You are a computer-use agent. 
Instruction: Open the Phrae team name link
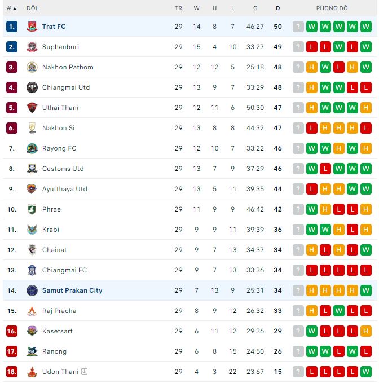click(51, 209)
